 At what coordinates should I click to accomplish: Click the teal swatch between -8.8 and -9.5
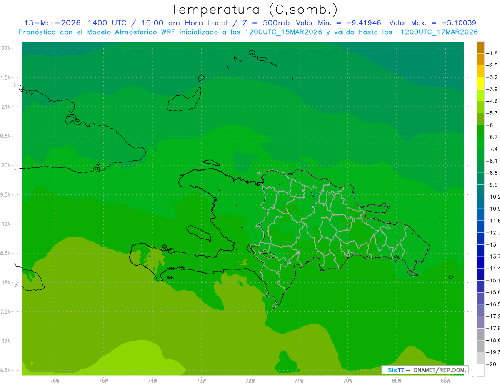480,179
